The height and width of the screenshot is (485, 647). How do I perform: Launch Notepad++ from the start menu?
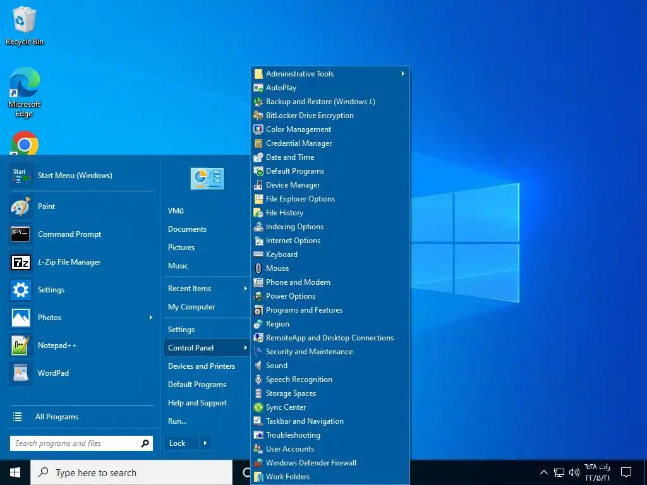coord(20,345)
